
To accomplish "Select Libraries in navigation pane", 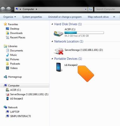I will tap(13, 46).
